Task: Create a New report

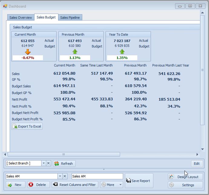Action: 15,185
